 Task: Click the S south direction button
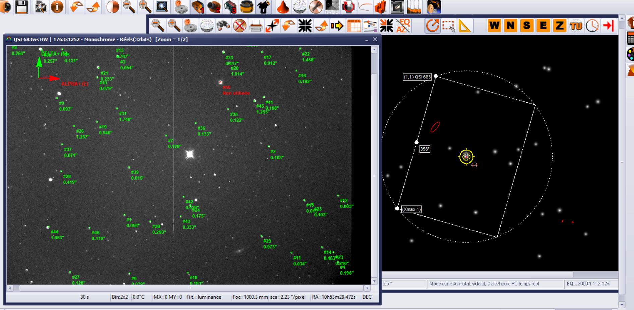pos(527,26)
